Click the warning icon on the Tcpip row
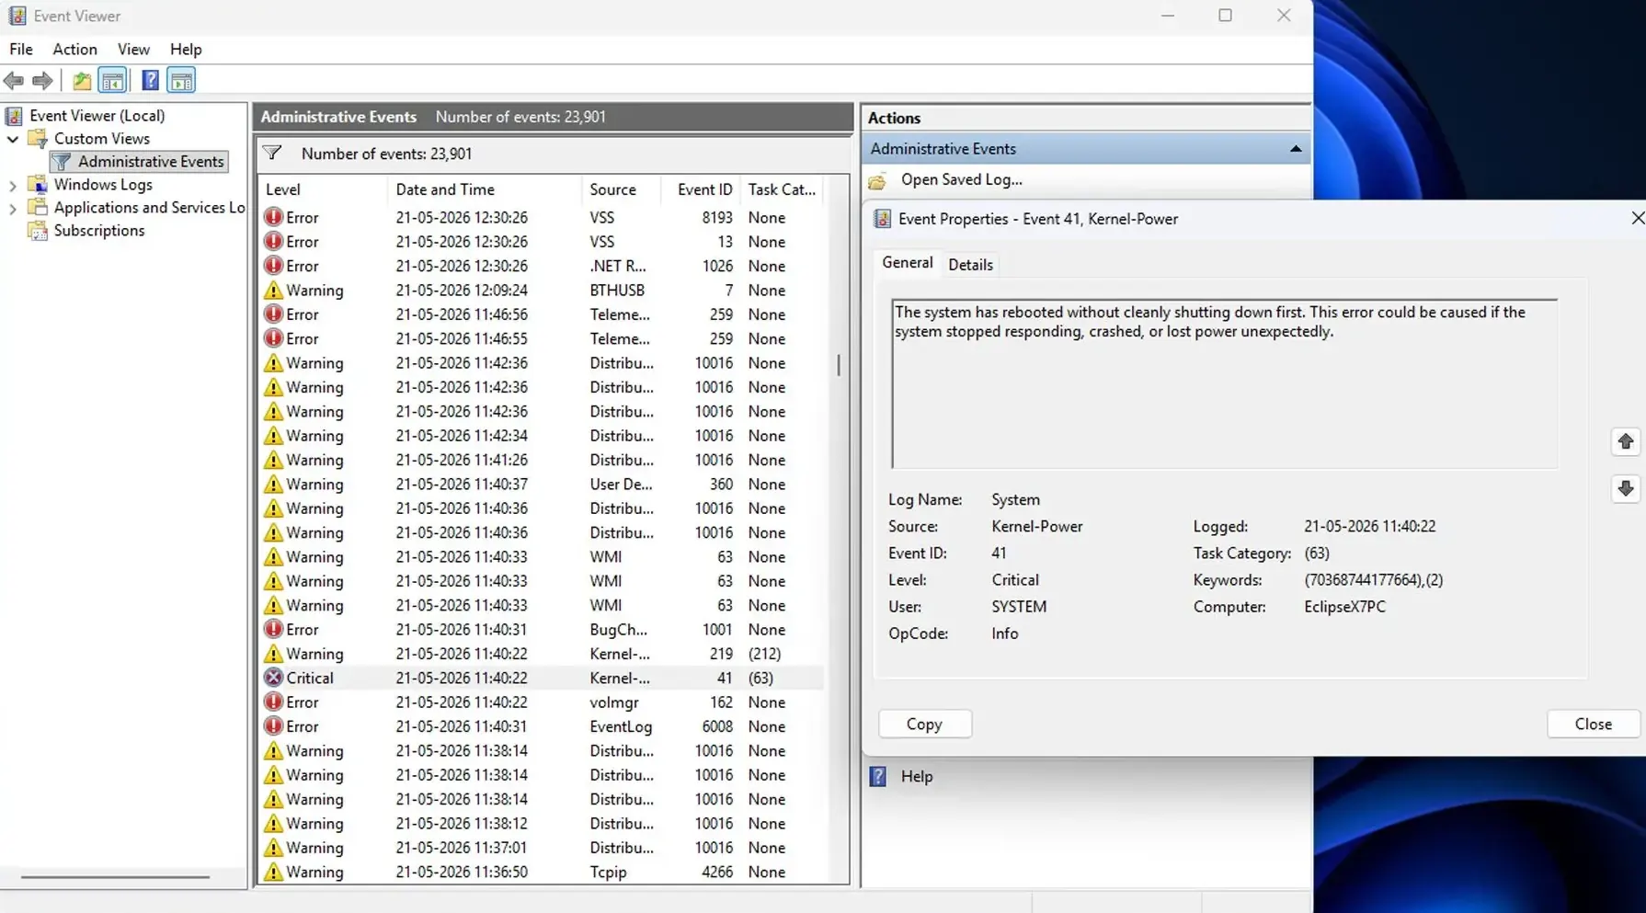 click(273, 872)
